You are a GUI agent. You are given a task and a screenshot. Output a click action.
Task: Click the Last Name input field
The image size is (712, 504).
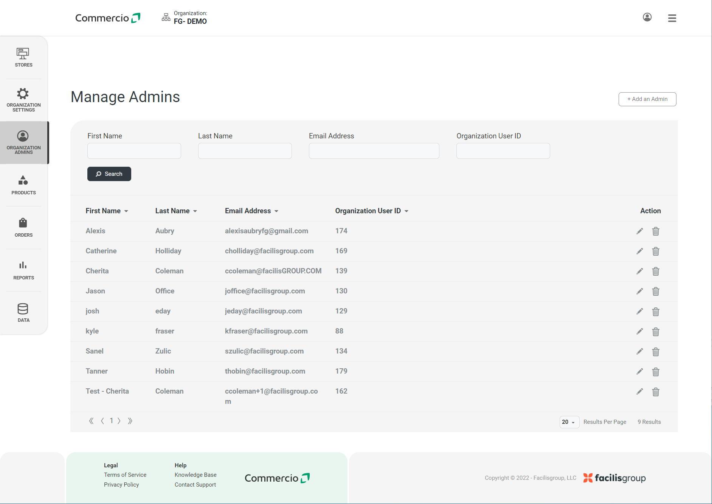[x=245, y=151]
